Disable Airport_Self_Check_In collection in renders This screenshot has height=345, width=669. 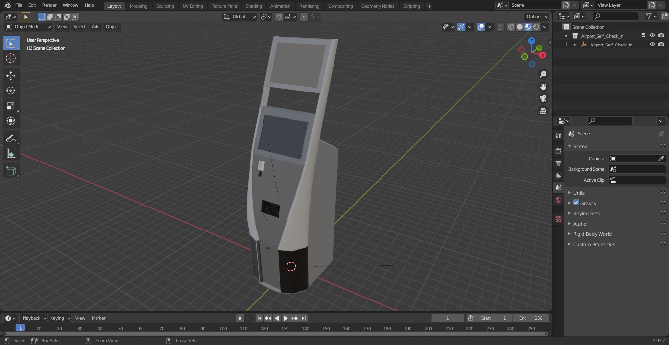[661, 36]
